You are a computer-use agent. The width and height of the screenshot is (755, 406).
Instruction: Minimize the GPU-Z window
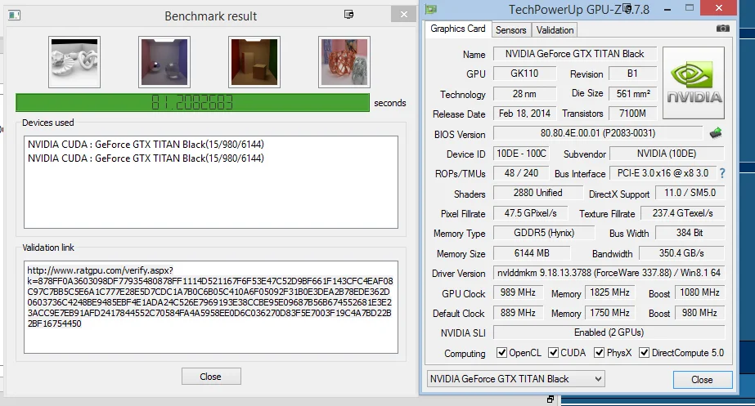pos(667,9)
